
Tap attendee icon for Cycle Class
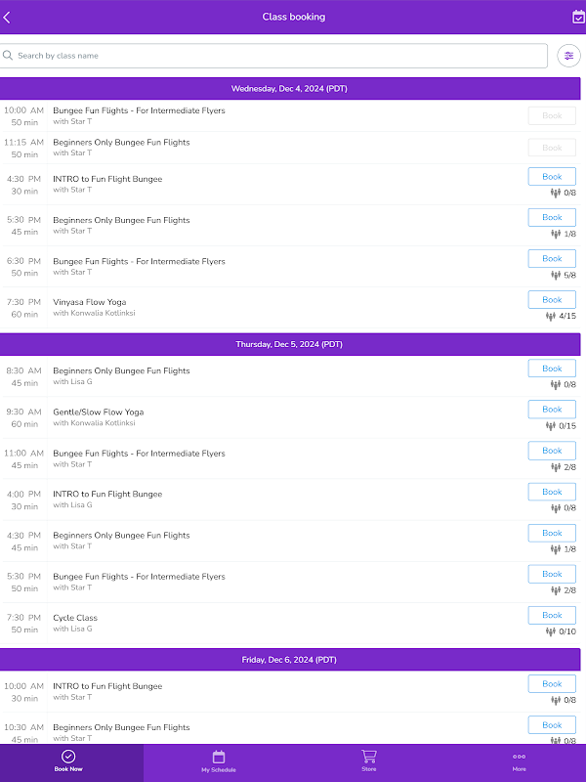[551, 631]
